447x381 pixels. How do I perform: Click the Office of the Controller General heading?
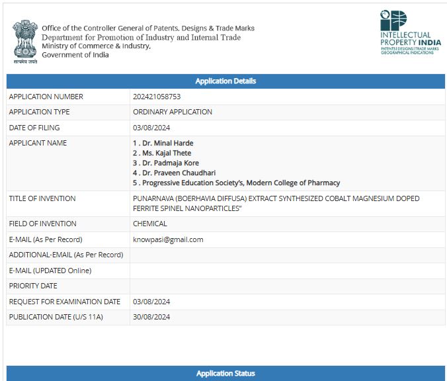coord(148,28)
